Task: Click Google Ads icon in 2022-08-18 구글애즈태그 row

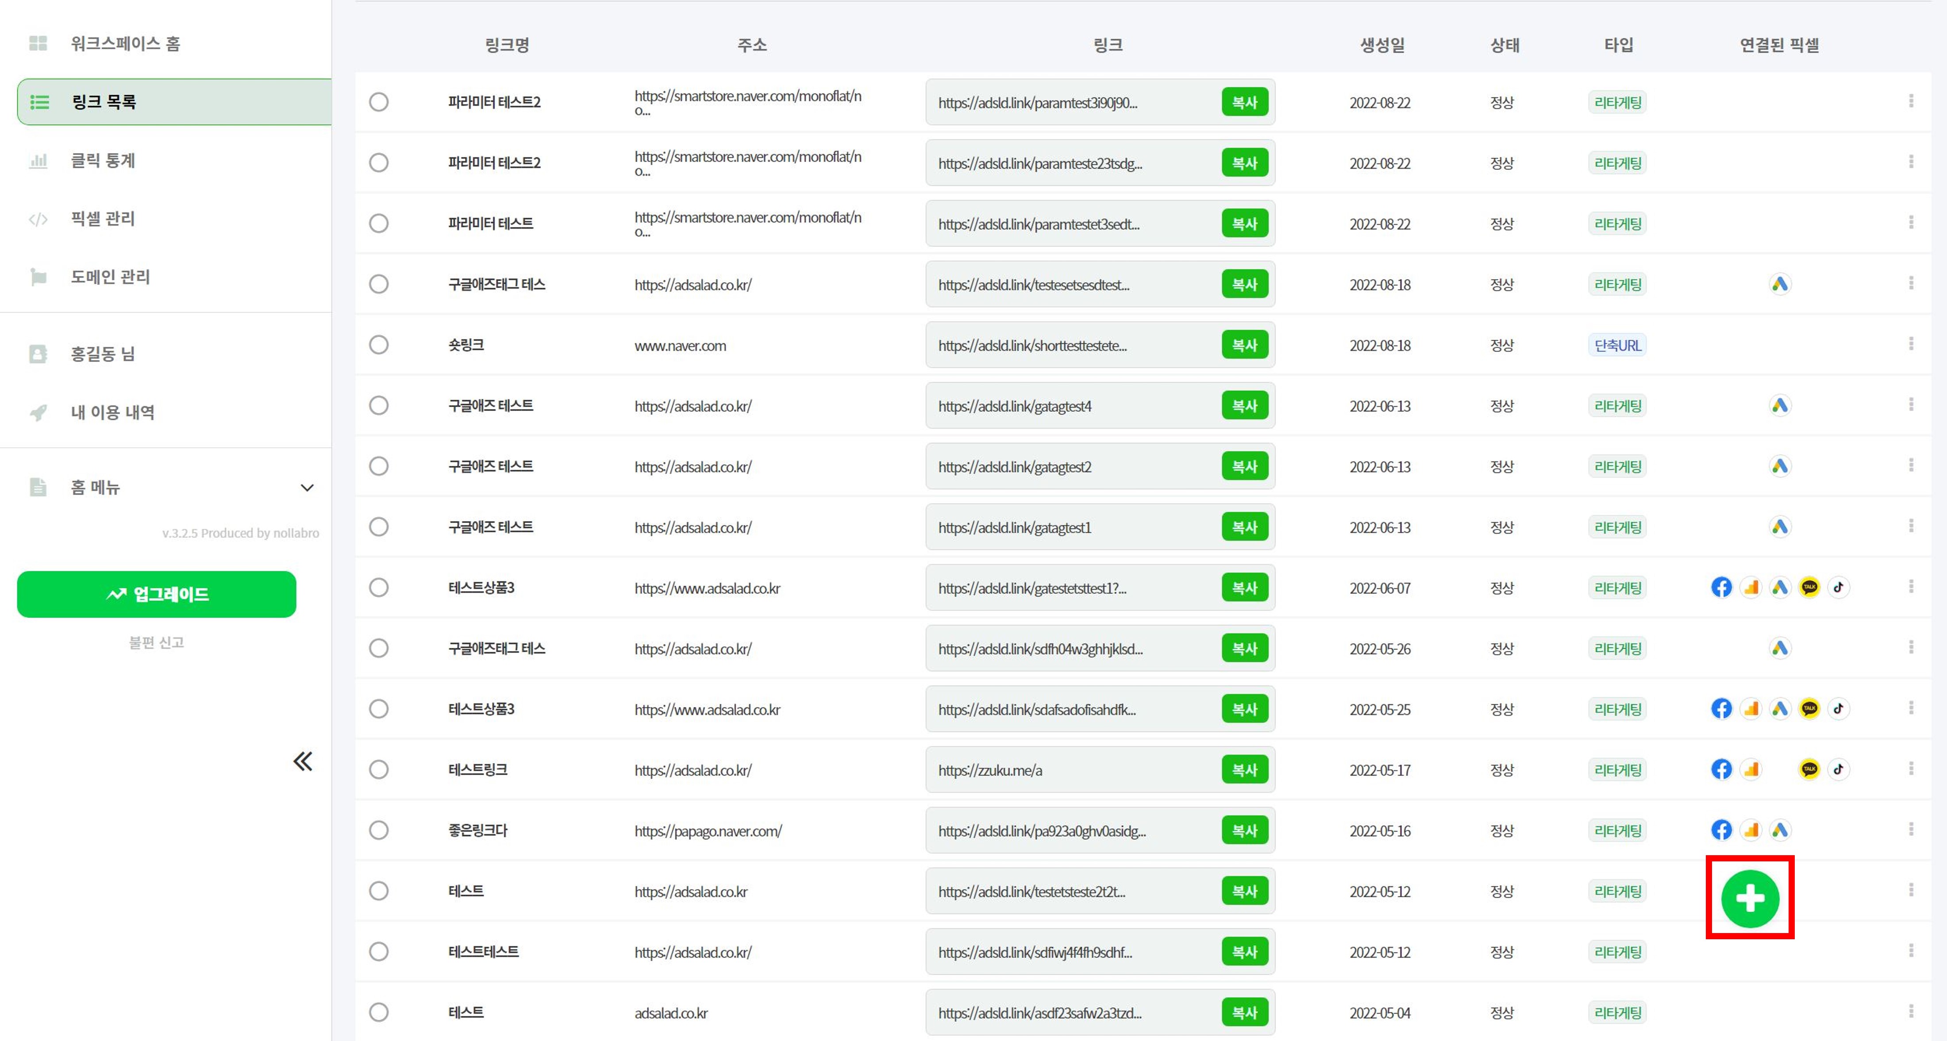Action: (x=1780, y=284)
